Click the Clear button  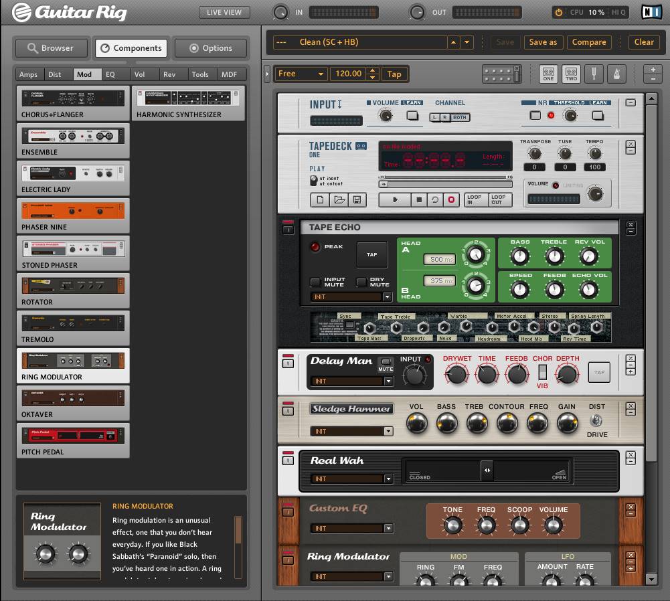pyautogui.click(x=644, y=42)
